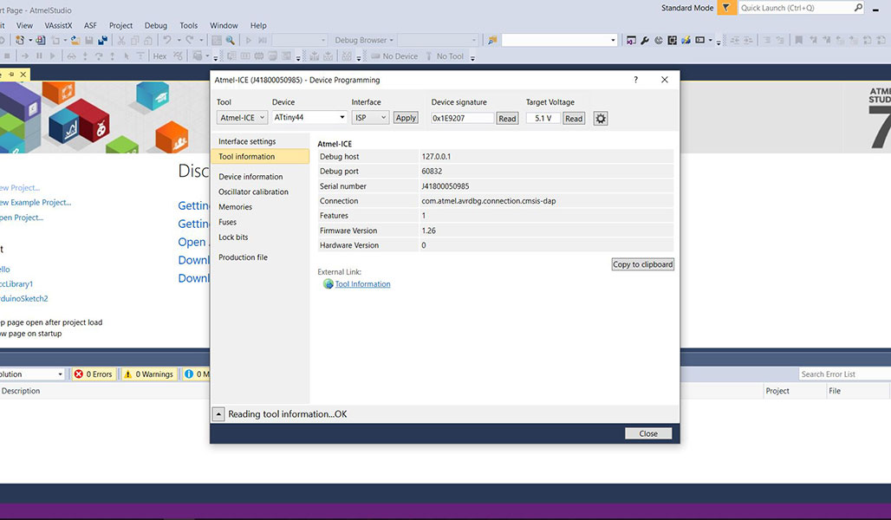Open the Tool dropdown showing Atmel-ICE
The height and width of the screenshot is (520, 891).
click(x=242, y=118)
